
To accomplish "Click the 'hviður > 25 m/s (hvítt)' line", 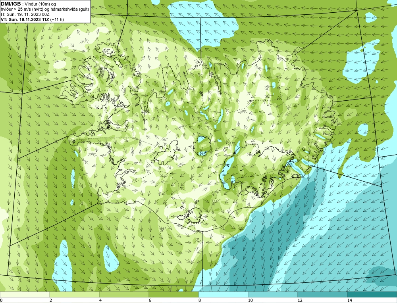I will point(22,10).
